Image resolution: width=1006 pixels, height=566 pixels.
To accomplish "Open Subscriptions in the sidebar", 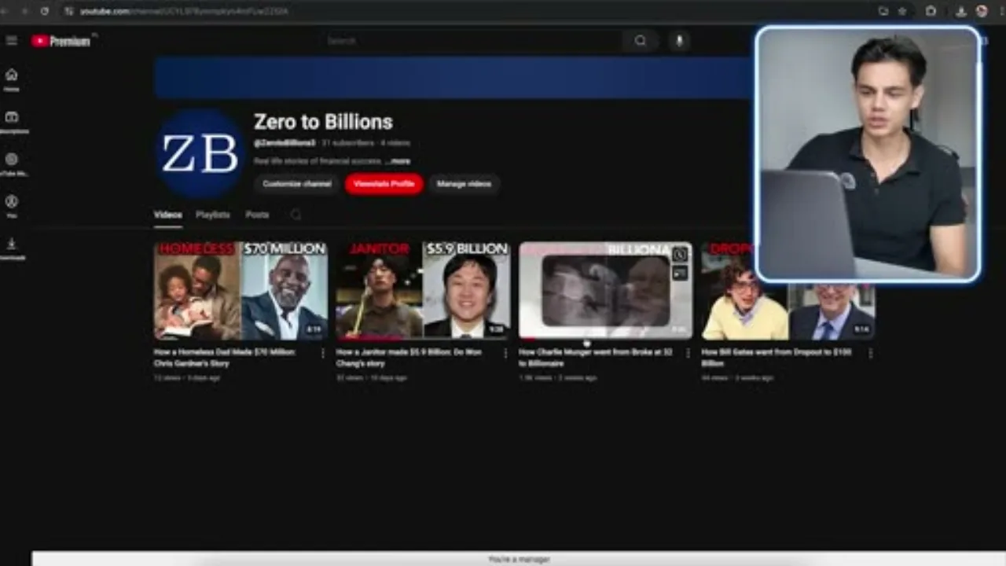I will coord(12,122).
